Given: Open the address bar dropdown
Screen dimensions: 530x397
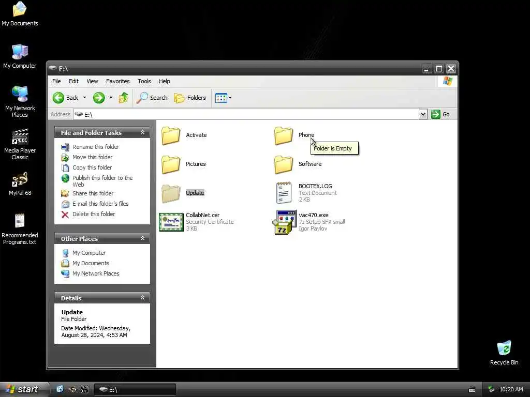Looking at the screenshot, I should click(422, 114).
